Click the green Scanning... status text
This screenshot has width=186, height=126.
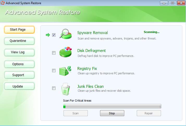pos(152,32)
